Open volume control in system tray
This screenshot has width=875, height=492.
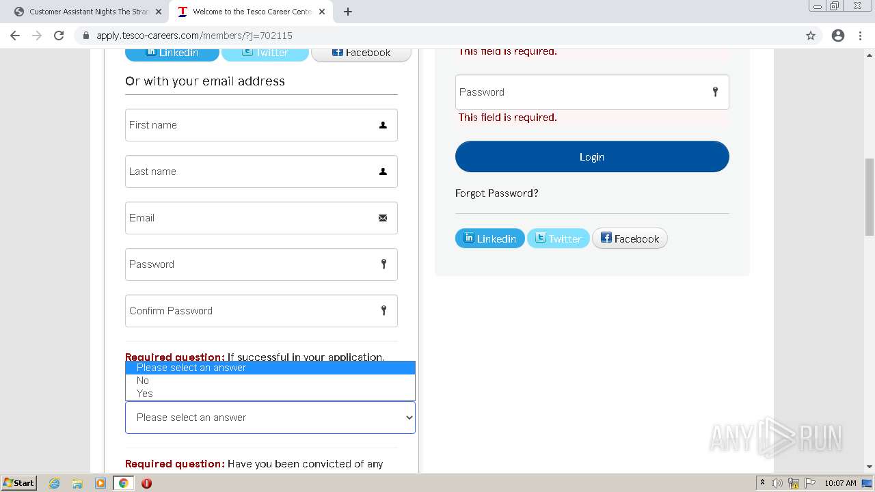[777, 483]
